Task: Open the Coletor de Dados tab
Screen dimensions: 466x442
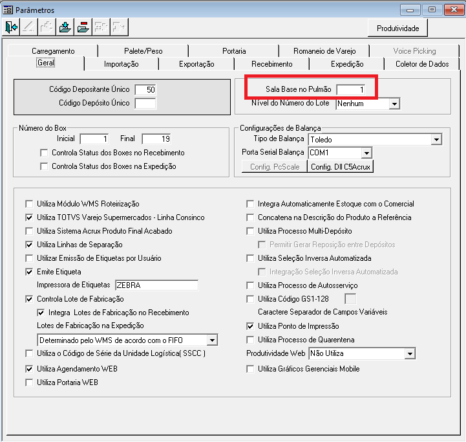Action: click(422, 64)
